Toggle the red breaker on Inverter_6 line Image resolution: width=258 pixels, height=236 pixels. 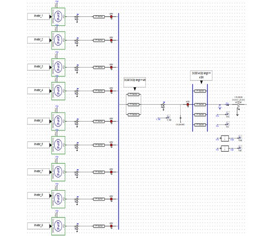(x=111, y=145)
